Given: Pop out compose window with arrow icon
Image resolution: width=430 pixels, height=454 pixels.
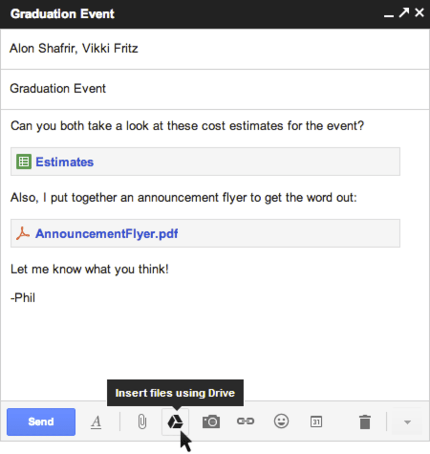Looking at the screenshot, I should pos(404,13).
